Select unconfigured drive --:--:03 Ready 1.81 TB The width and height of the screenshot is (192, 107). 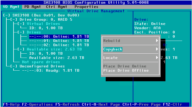coord(51,71)
